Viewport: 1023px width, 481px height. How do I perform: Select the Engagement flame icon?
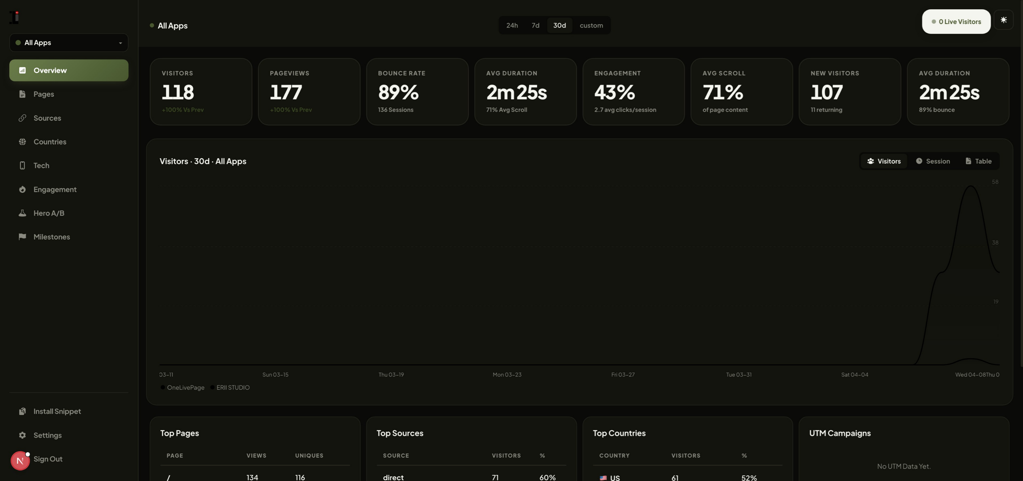click(x=23, y=189)
